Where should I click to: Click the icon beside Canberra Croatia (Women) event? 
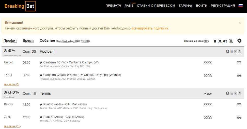pos(41,75)
